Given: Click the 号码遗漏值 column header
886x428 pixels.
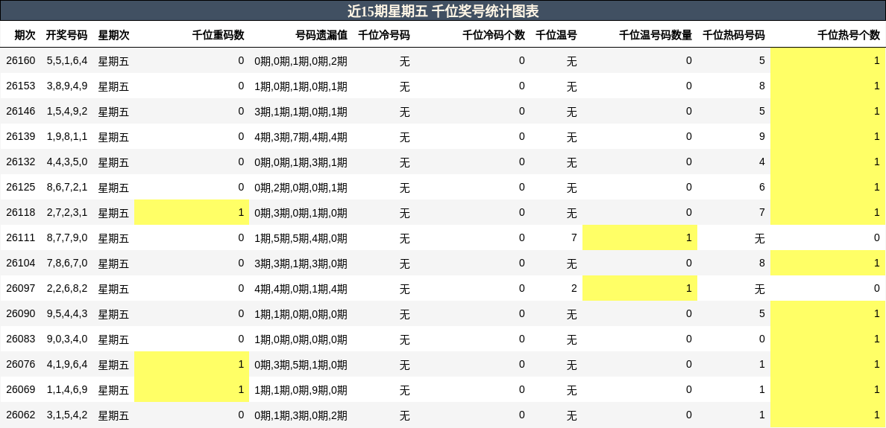Looking at the screenshot, I should tap(321, 35).
